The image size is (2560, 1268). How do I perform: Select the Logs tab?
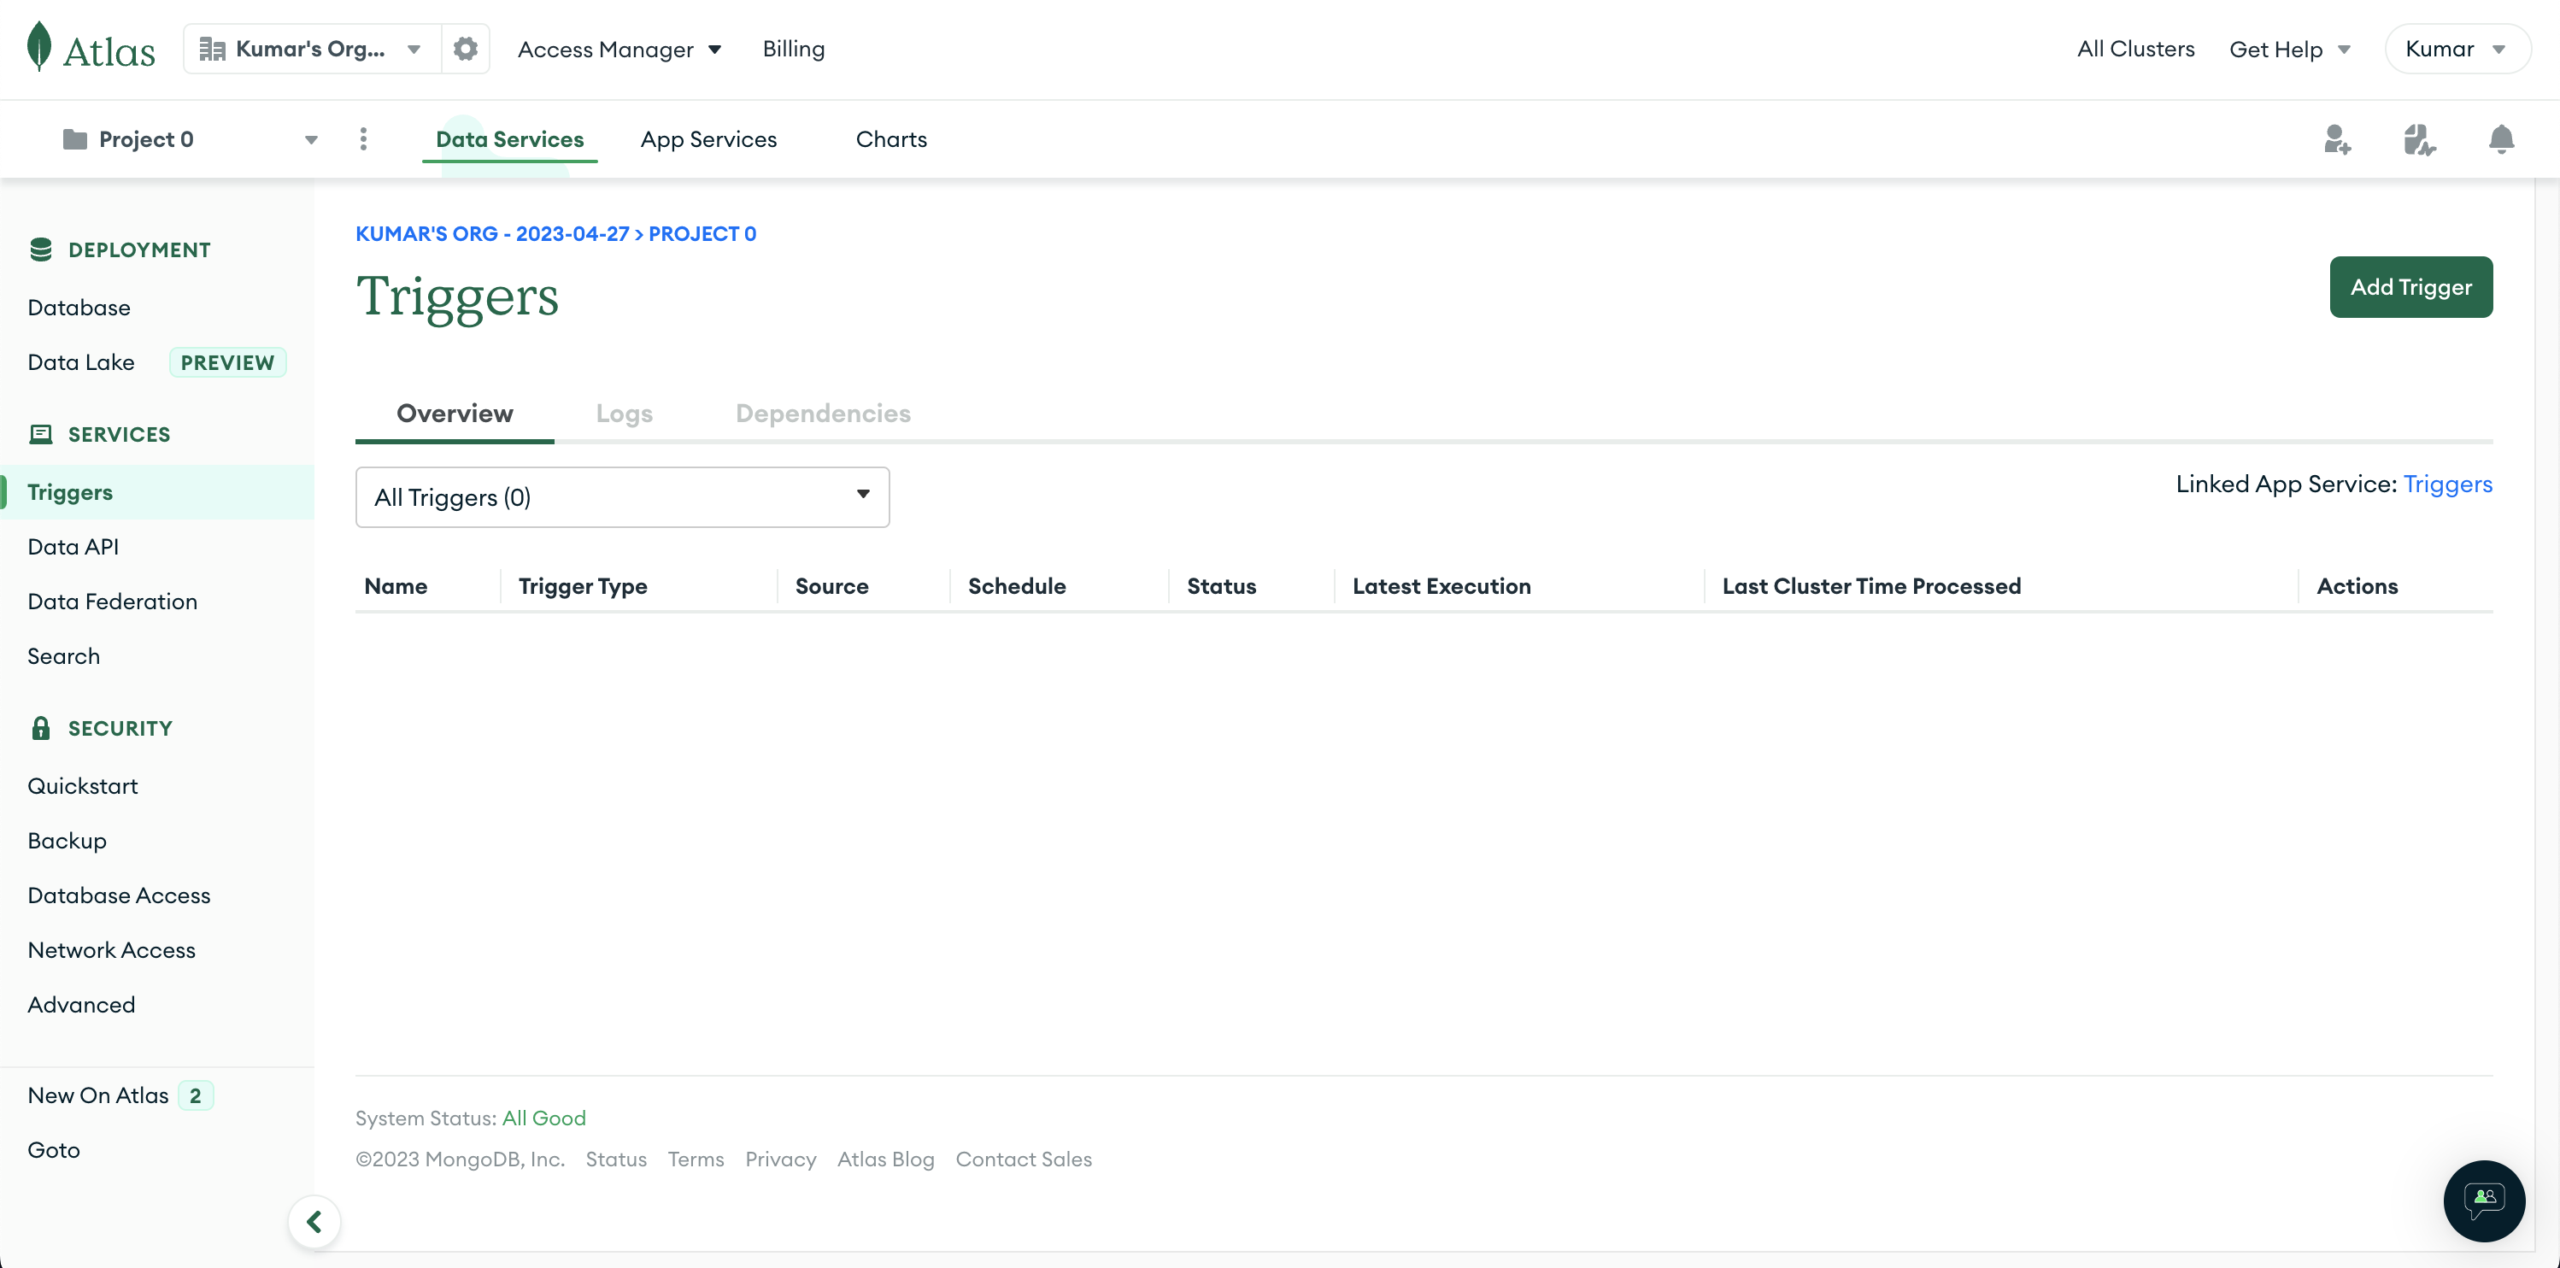click(624, 414)
